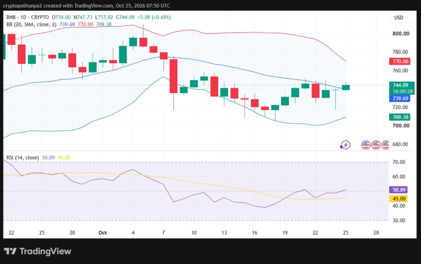The image size is (421, 264).
Task: Click the Oct label on the date axis
Action: coord(103,233)
